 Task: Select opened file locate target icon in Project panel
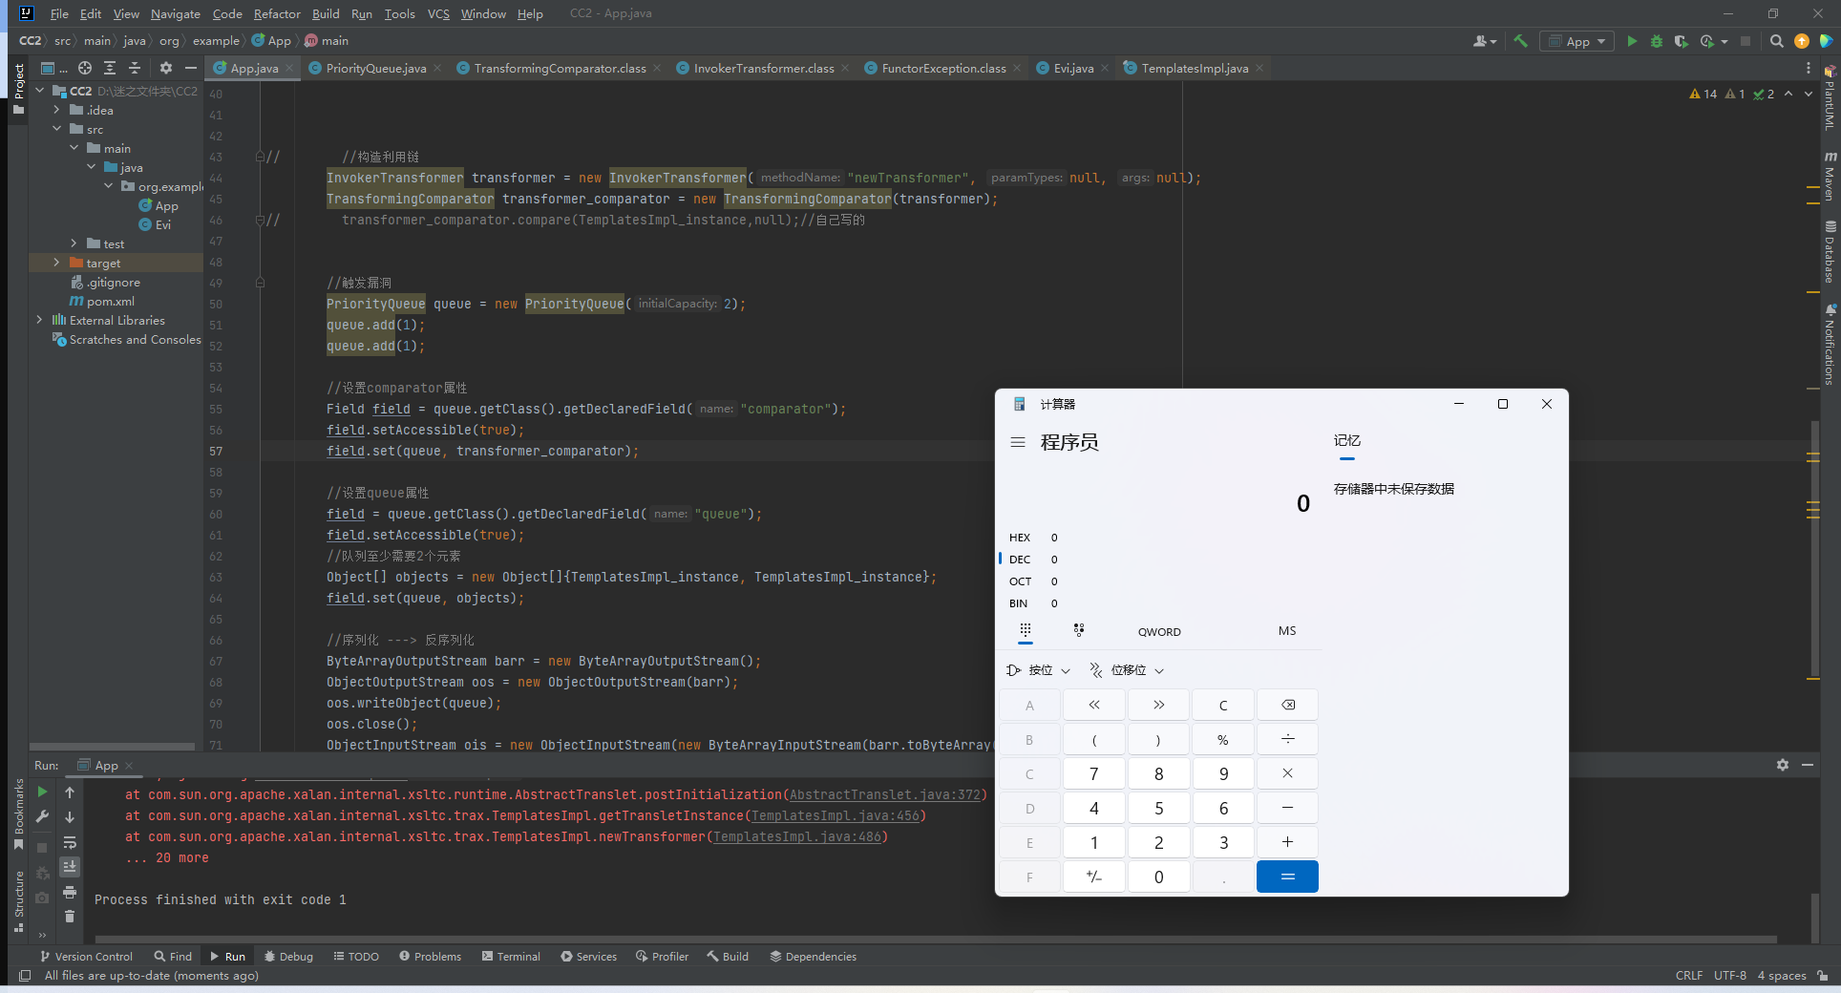pos(85,68)
